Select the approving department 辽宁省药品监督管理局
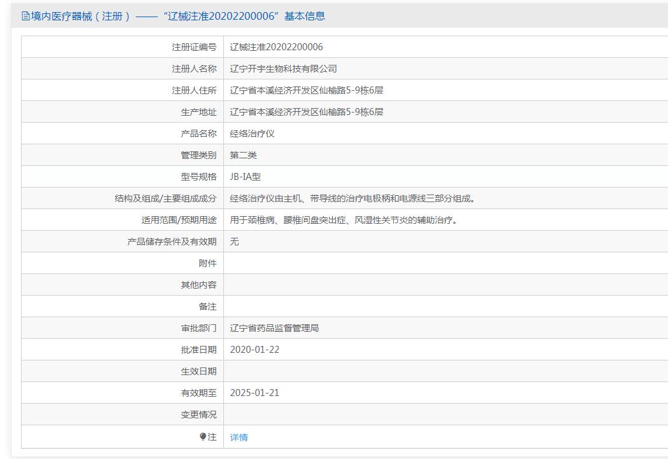This screenshot has width=668, height=459. pos(274,328)
